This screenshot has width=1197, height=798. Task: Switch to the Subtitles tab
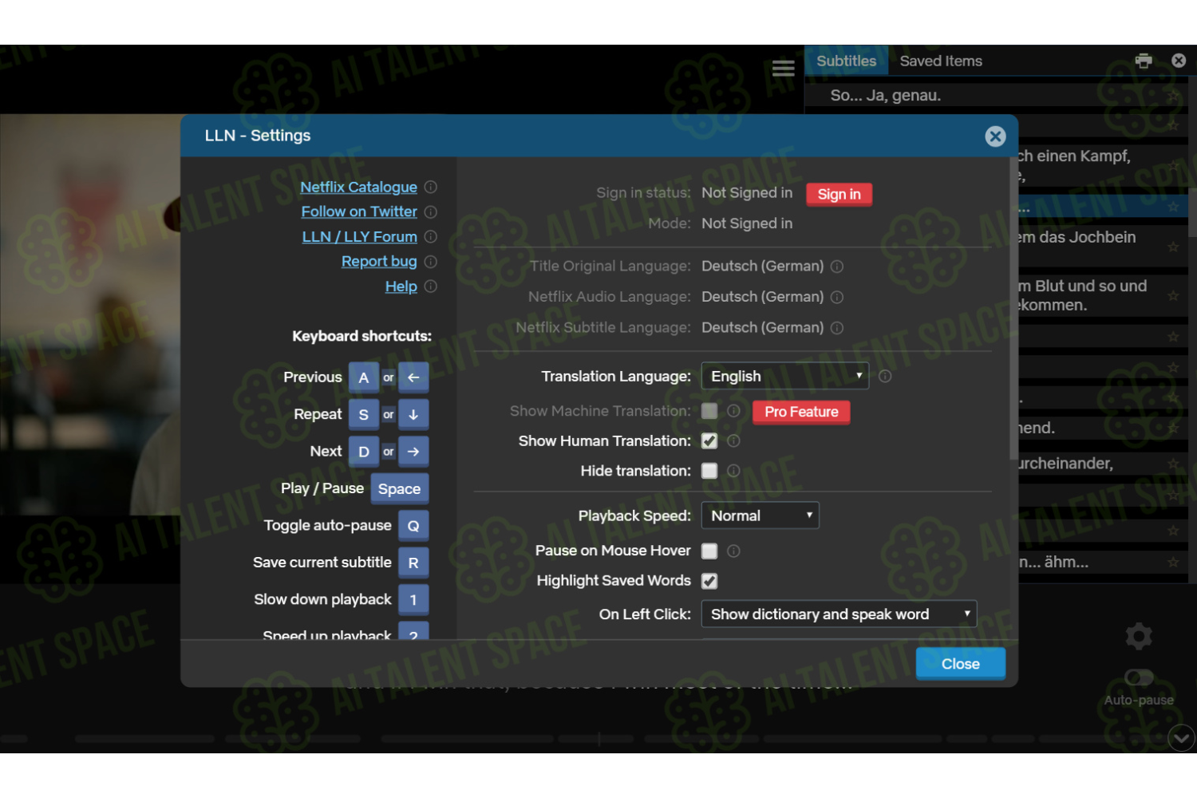click(846, 61)
